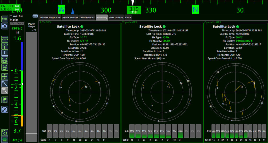Click the Differential GPS fix quality value
Image resolution: width=268 pixels, height=143 pixels.
click(244, 41)
